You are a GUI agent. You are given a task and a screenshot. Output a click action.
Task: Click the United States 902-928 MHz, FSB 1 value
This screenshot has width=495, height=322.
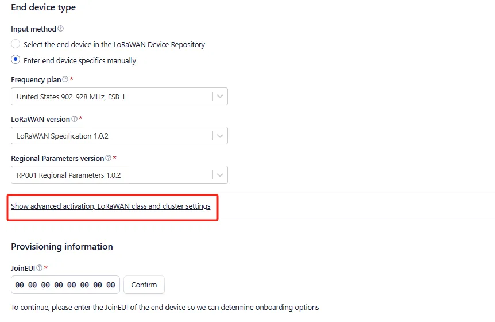[x=71, y=97]
